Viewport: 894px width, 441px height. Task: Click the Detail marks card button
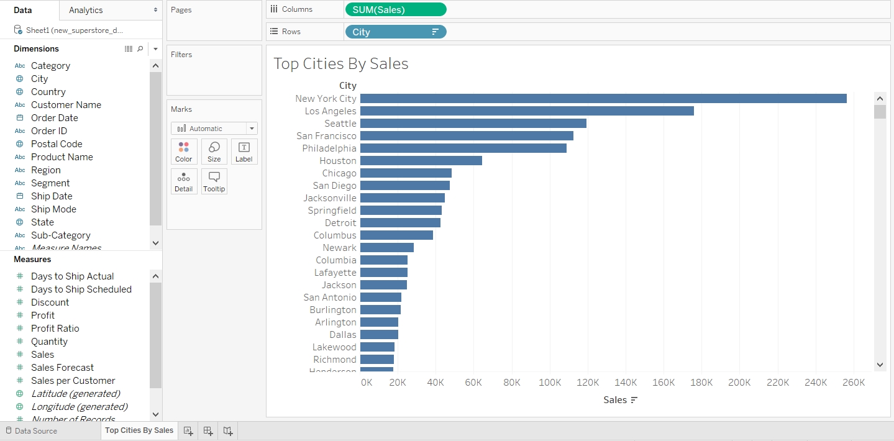[184, 181]
